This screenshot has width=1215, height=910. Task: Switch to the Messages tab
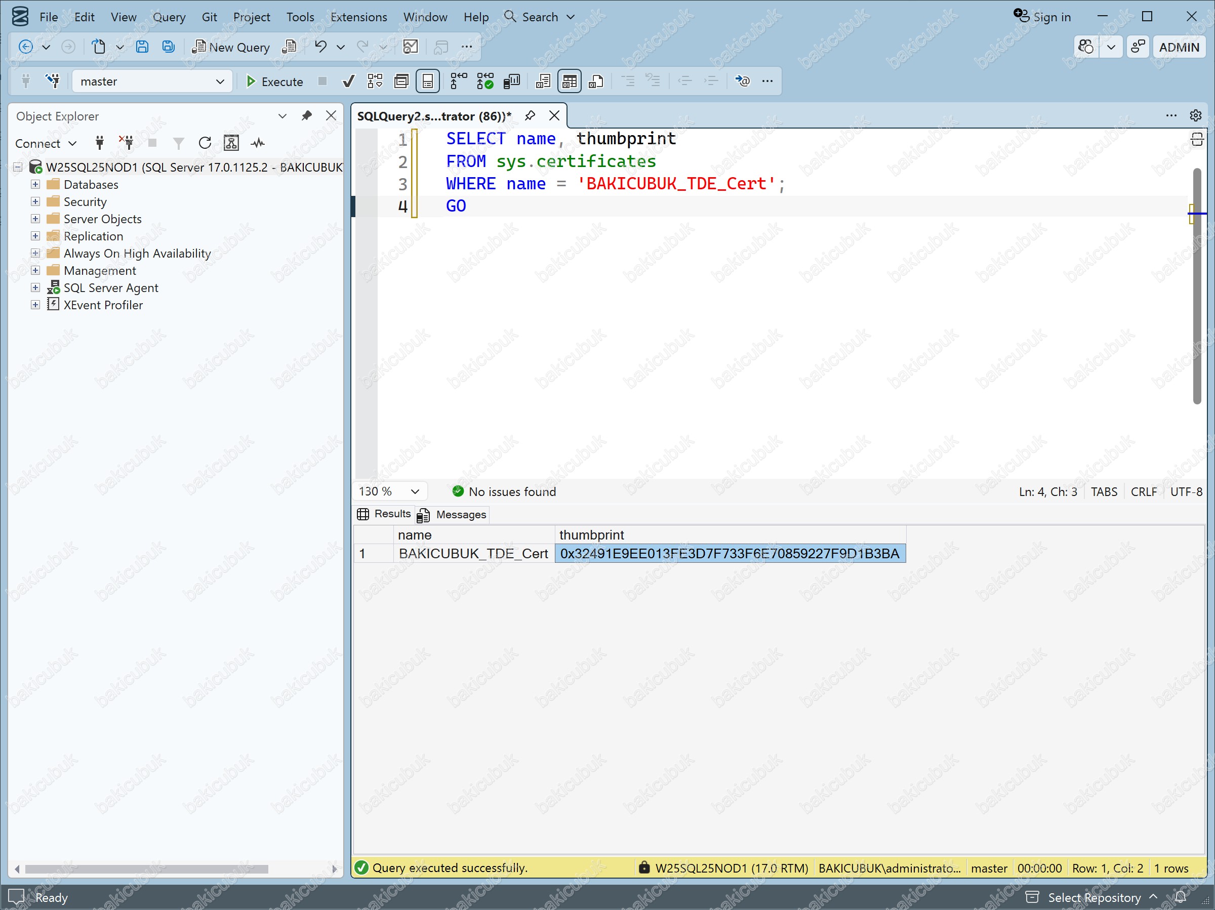click(452, 515)
